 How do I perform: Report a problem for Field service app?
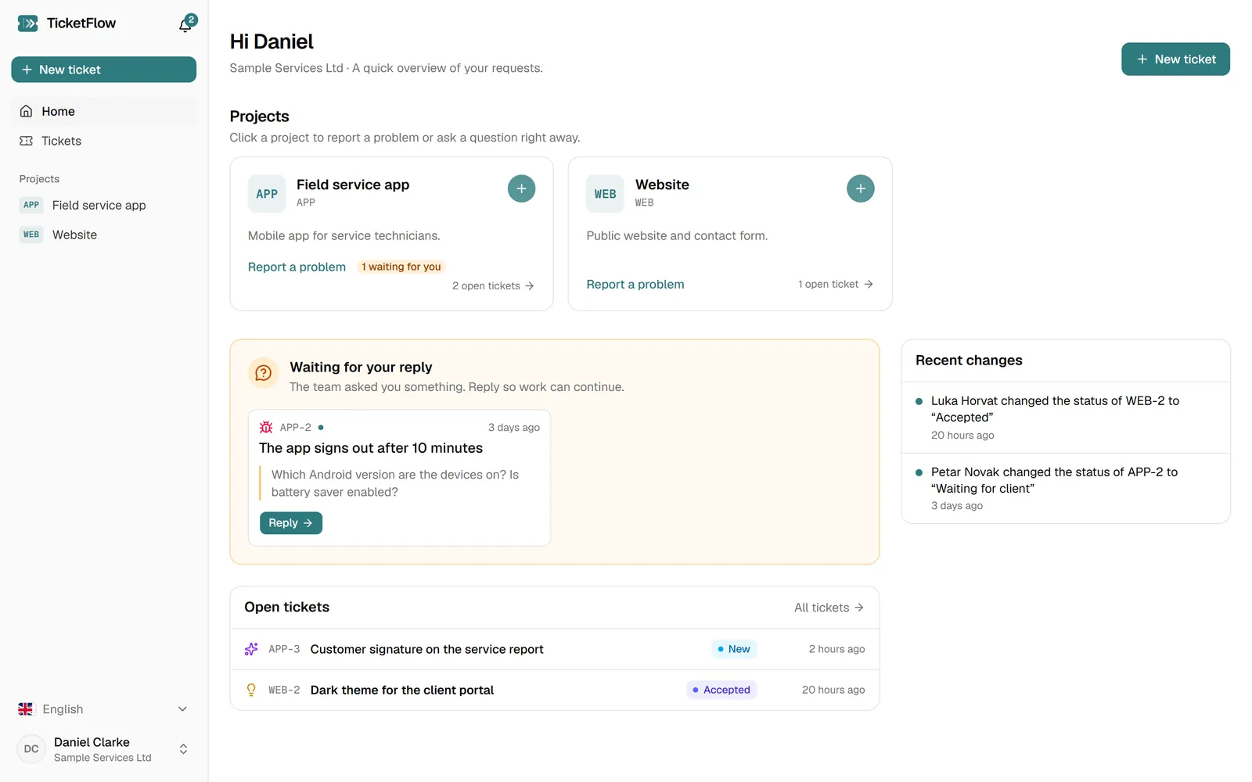point(297,267)
